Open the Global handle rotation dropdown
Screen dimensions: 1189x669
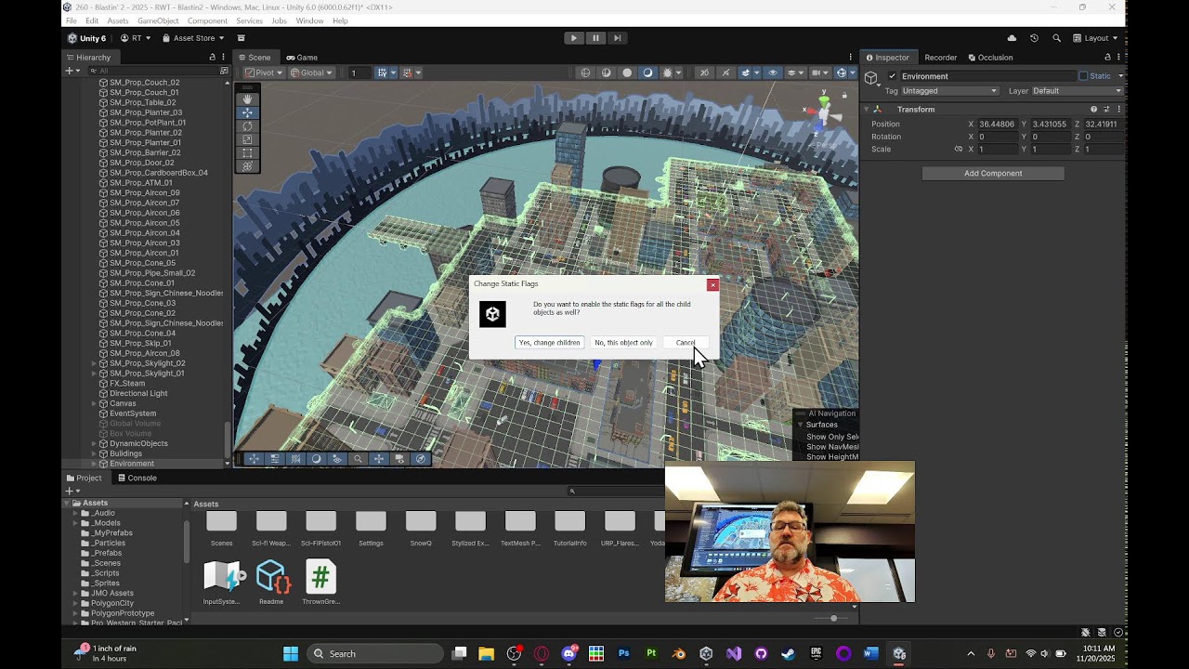coord(311,72)
